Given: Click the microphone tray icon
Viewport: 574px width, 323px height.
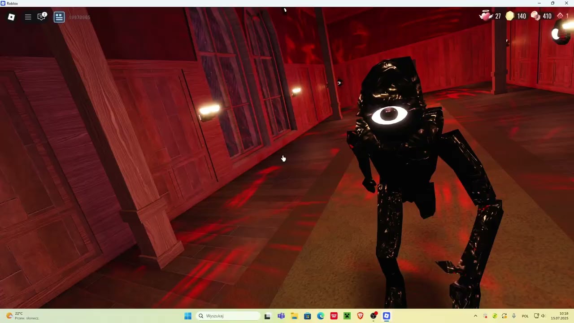Looking at the screenshot, I should (514, 316).
